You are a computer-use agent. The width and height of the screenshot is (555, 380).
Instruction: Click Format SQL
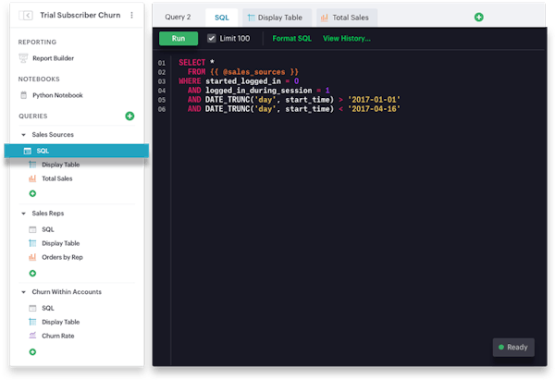tap(292, 38)
